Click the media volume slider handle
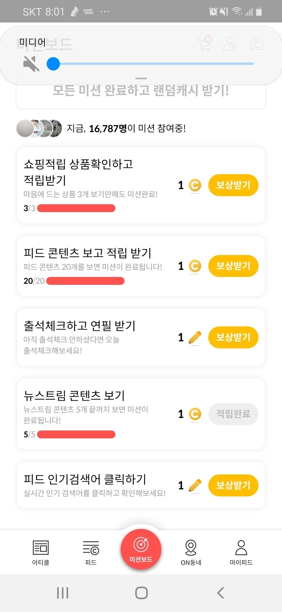 (x=53, y=64)
